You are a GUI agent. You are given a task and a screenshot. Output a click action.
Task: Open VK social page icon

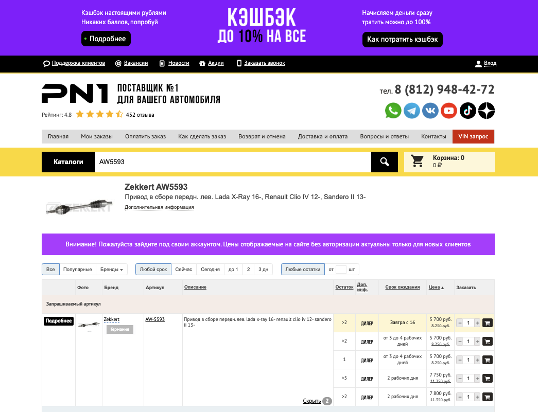coord(430,111)
